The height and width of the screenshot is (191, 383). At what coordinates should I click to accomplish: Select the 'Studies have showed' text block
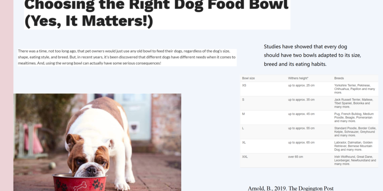point(313,55)
